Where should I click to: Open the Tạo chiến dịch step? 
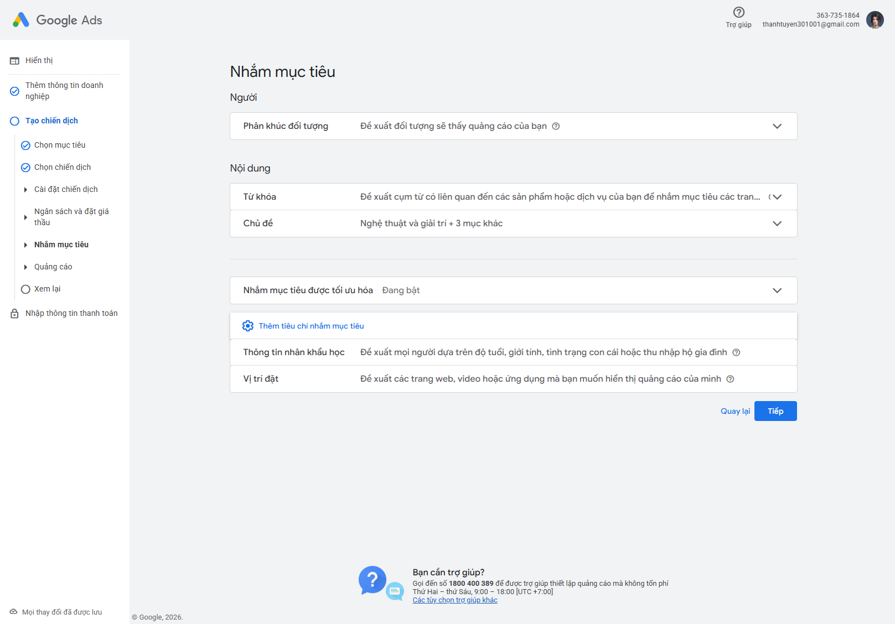51,121
